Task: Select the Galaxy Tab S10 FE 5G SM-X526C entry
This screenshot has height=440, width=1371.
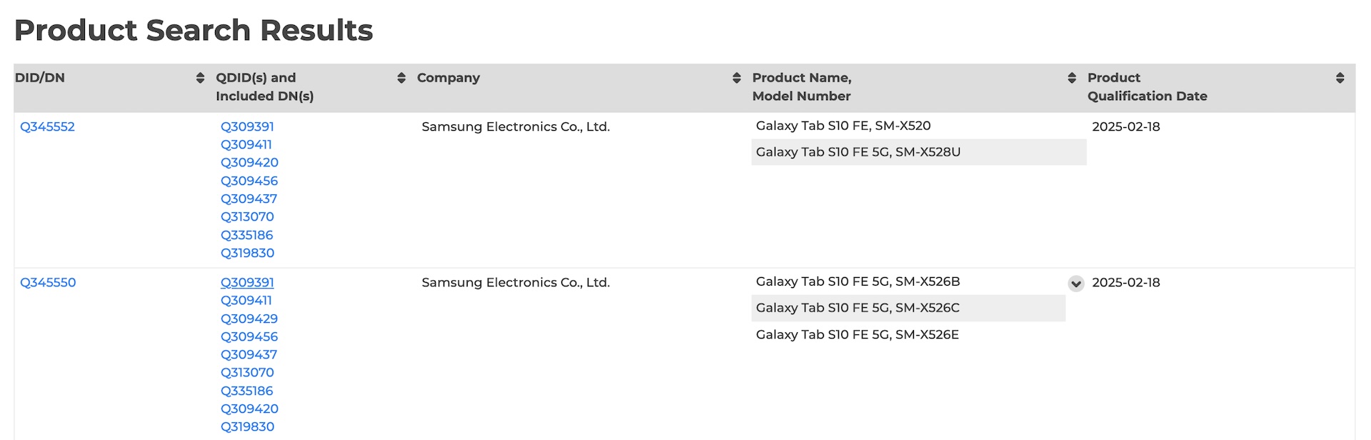Action: 858,308
